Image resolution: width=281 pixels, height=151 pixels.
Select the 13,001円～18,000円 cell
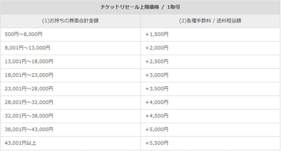[29, 62]
